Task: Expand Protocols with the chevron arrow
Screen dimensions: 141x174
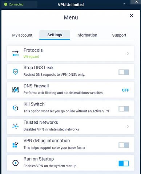Action: (x=128, y=53)
